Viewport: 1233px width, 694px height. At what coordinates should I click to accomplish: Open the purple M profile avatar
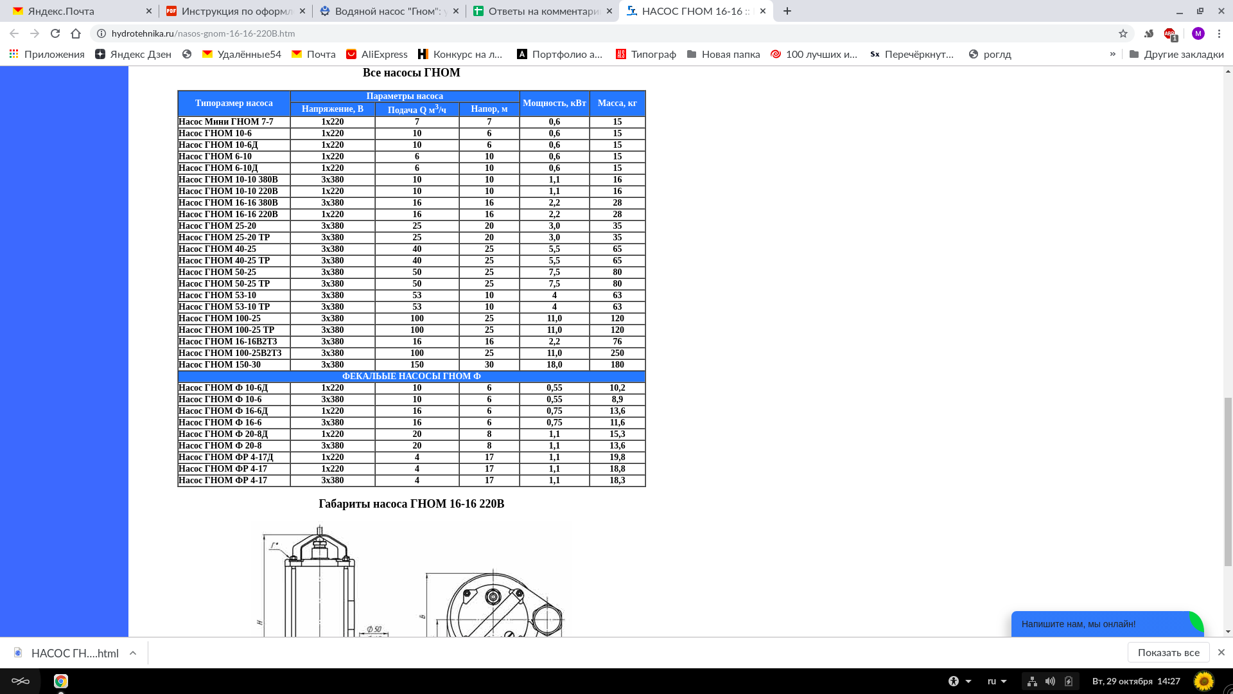click(x=1198, y=33)
